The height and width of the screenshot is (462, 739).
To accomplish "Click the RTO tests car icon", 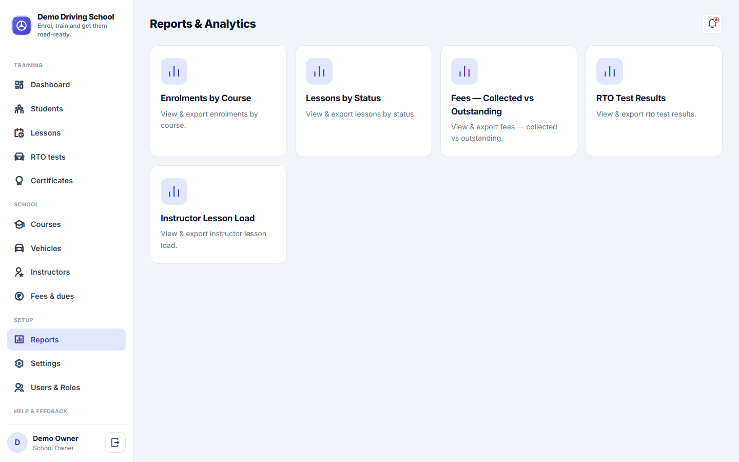I will pos(19,157).
